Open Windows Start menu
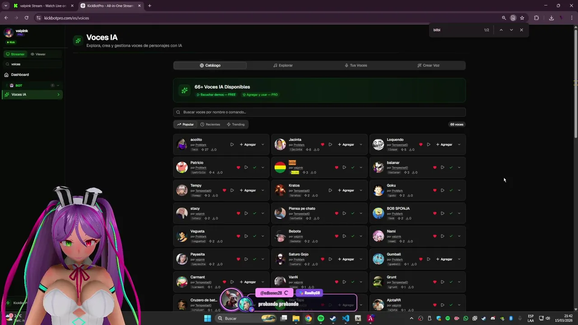The image size is (578, 325). (x=207, y=318)
